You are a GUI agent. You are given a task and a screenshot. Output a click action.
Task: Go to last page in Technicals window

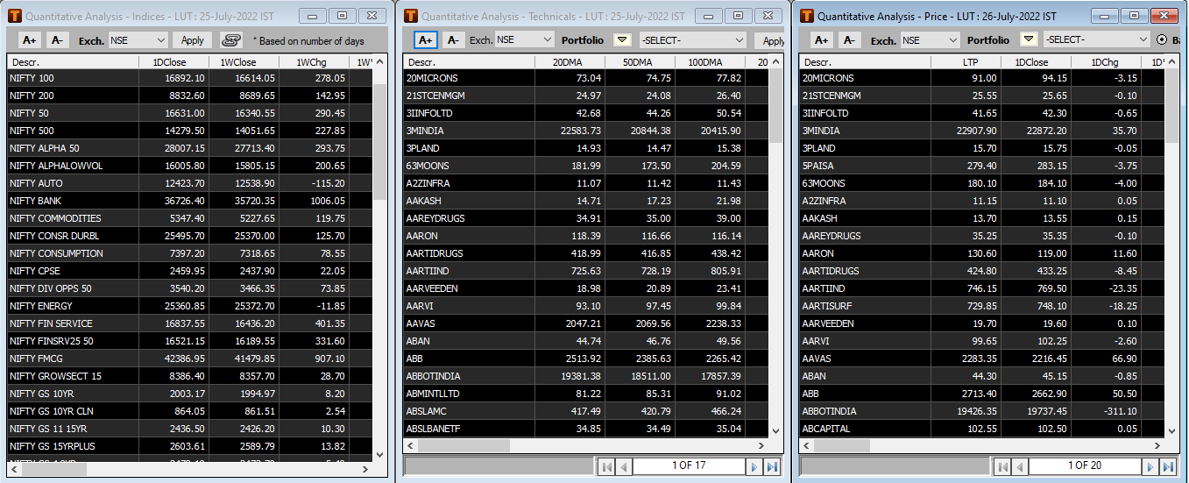772,466
